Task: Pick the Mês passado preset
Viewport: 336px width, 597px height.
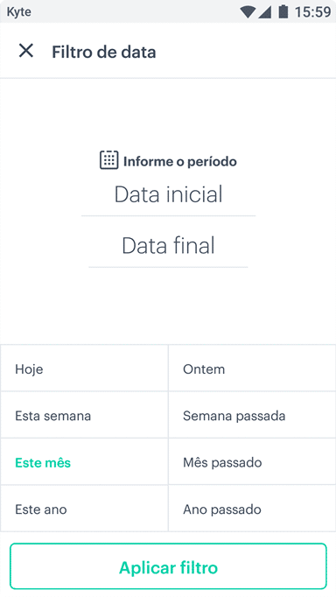Action: 252,462
